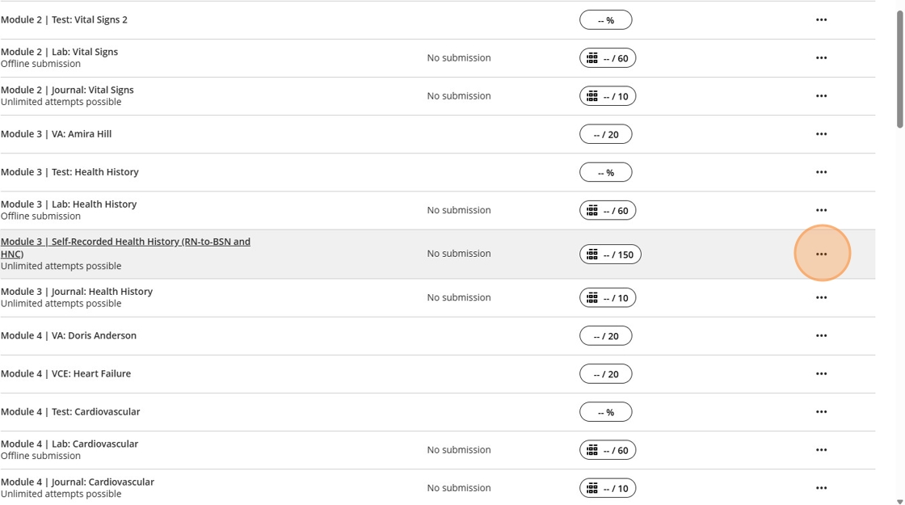
Task: Open more options for Module 3 Test: Health History
Action: click(821, 172)
